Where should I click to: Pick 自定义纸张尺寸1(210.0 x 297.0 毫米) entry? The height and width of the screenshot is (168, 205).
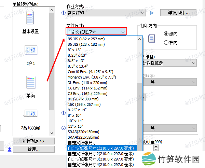[x=101, y=148]
